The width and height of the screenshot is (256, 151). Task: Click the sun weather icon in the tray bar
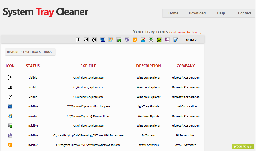coord(143,40)
